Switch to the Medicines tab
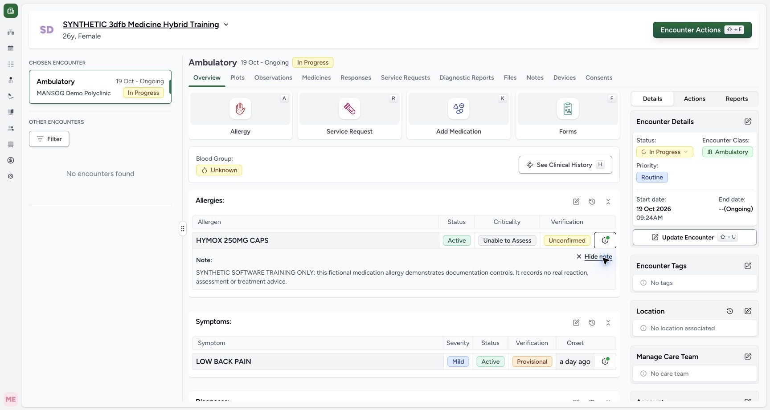The image size is (770, 410). (316, 77)
